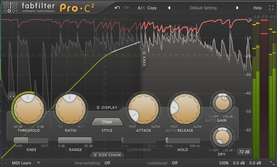Image resolution: width=277 pixels, height=167 pixels.
Task: Click the M label beside Dry OFF
Action: click(x=210, y=150)
